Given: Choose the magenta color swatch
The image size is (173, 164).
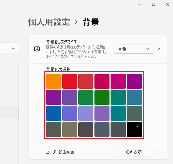Looking at the screenshot, I should [x=118, y=81].
